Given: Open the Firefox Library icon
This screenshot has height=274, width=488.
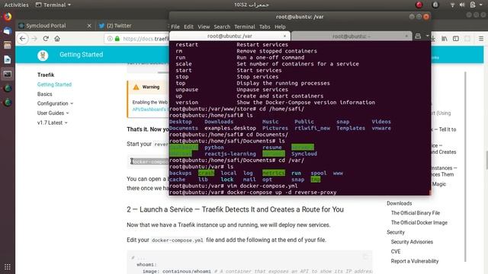Looking at the screenshot, I should point(445,39).
